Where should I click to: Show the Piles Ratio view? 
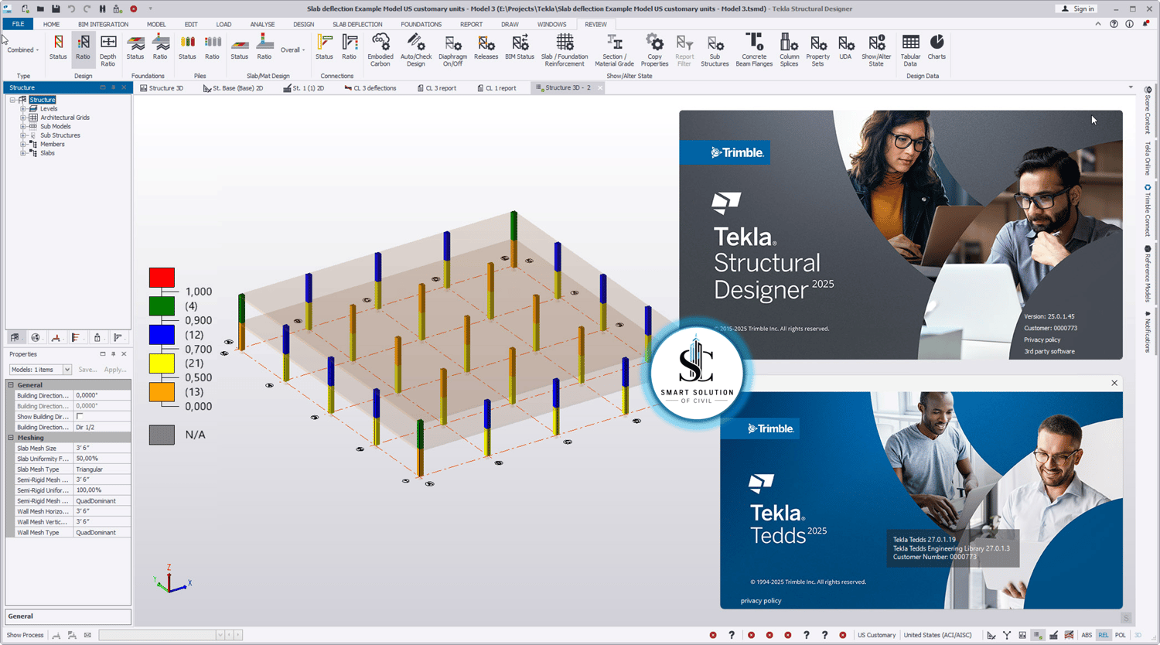(212, 47)
